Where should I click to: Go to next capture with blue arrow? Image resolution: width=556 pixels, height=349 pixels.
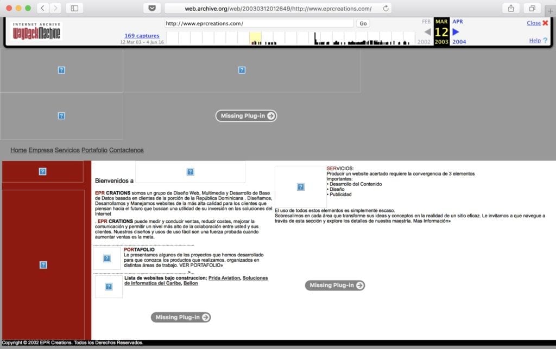(456, 32)
